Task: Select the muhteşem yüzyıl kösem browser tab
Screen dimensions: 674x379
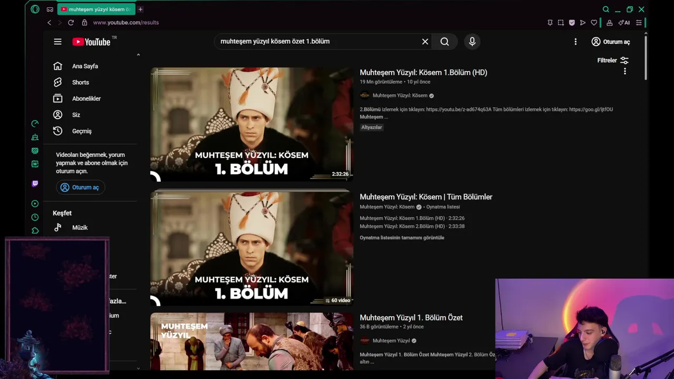Action: point(96,9)
